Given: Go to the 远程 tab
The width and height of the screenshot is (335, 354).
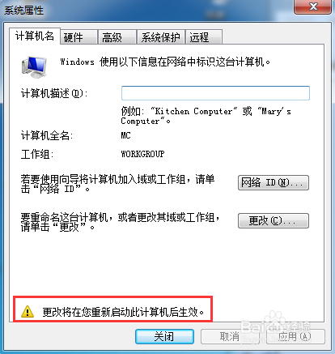Looking at the screenshot, I should coord(204,37).
